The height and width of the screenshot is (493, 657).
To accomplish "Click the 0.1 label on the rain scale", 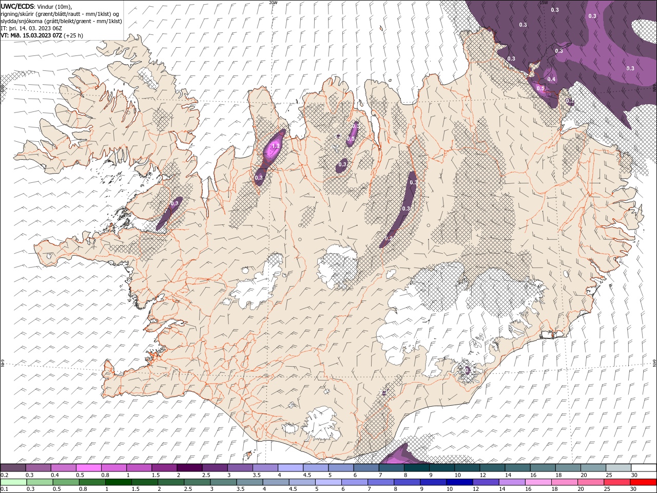I will tap(5, 489).
